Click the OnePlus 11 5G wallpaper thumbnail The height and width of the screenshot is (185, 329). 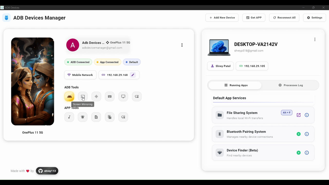[32, 81]
